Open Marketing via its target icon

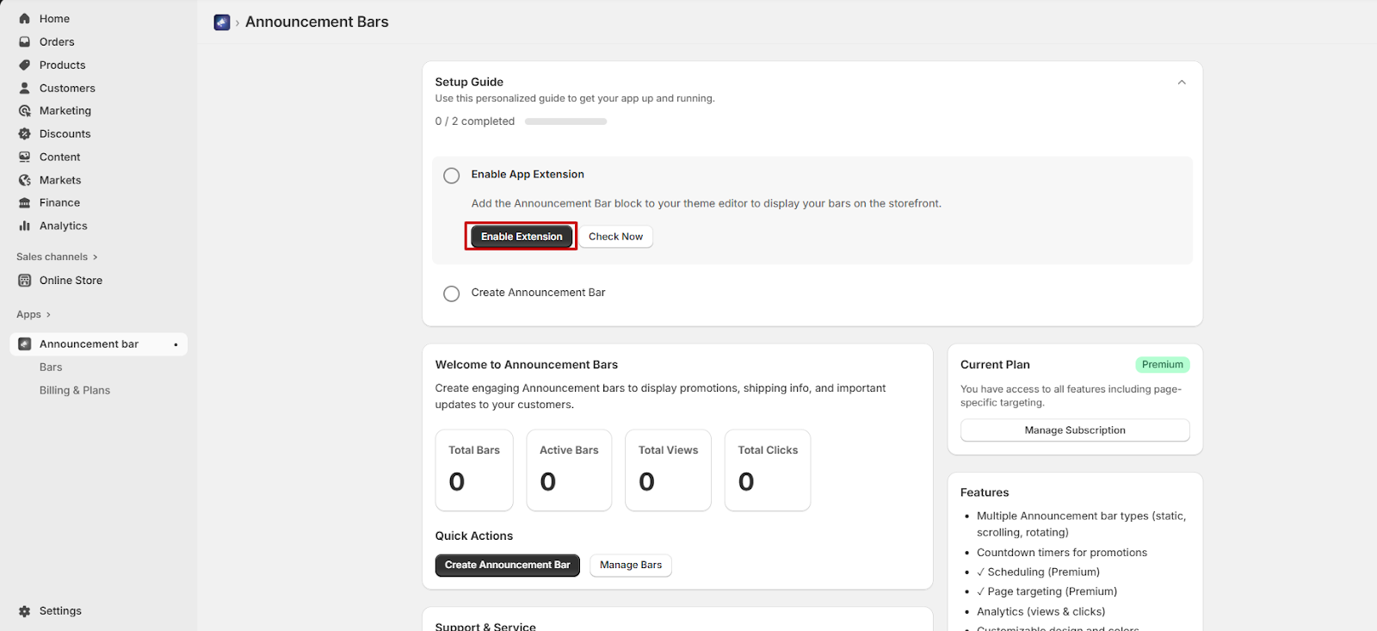[x=24, y=110]
